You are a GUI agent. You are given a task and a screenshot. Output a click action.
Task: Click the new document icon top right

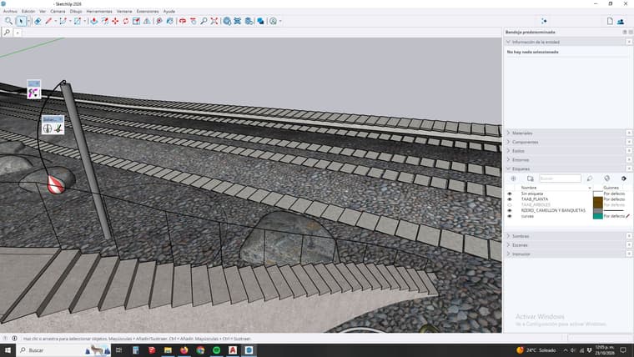pos(610,21)
